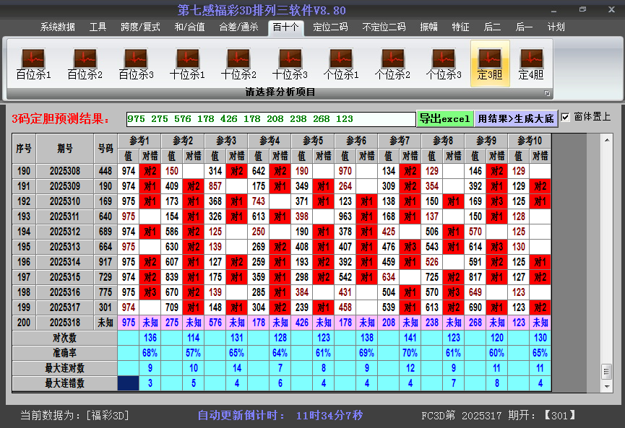Click the 导出excel button

444,118
